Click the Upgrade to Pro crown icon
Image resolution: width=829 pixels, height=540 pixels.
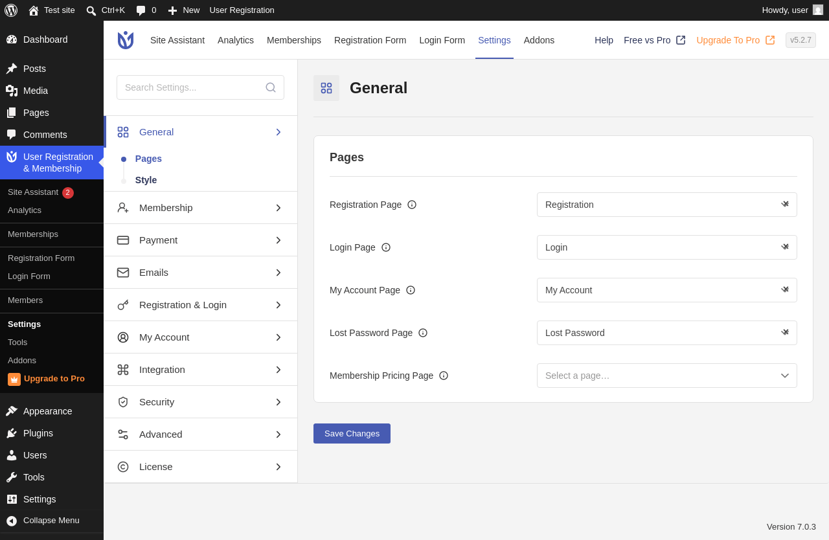pos(14,379)
